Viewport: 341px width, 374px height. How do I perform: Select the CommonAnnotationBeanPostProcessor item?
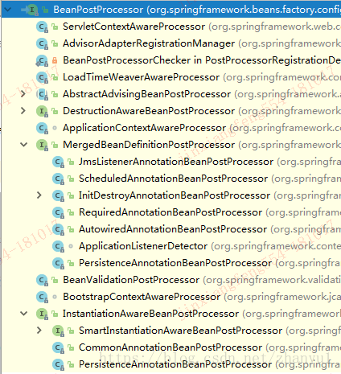pos(170,347)
